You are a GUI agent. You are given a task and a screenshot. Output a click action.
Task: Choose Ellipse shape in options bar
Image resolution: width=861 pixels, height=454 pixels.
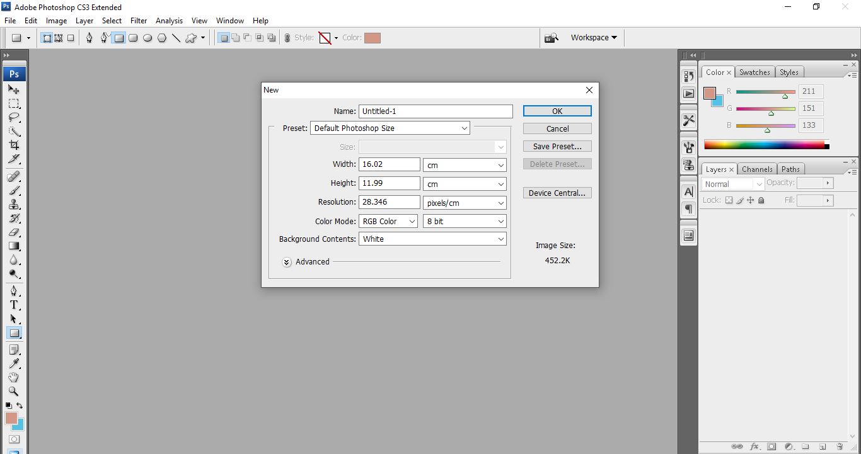pyautogui.click(x=147, y=38)
